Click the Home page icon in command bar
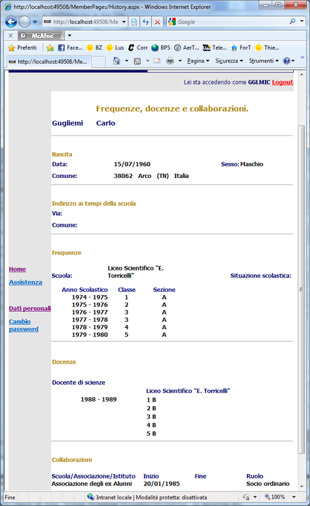Screen dimensions: 310x506 pyautogui.click(x=117, y=61)
